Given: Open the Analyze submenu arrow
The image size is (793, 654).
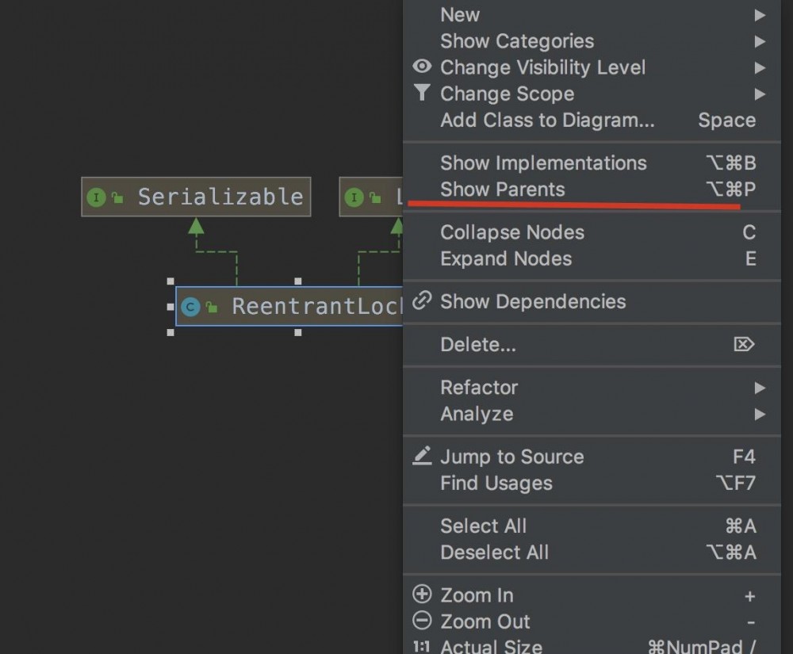Looking at the screenshot, I should [x=760, y=414].
